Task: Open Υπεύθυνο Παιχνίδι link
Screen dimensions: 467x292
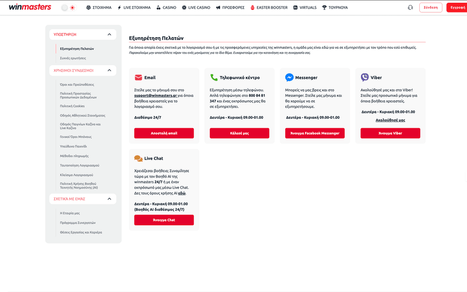Action: click(x=73, y=146)
